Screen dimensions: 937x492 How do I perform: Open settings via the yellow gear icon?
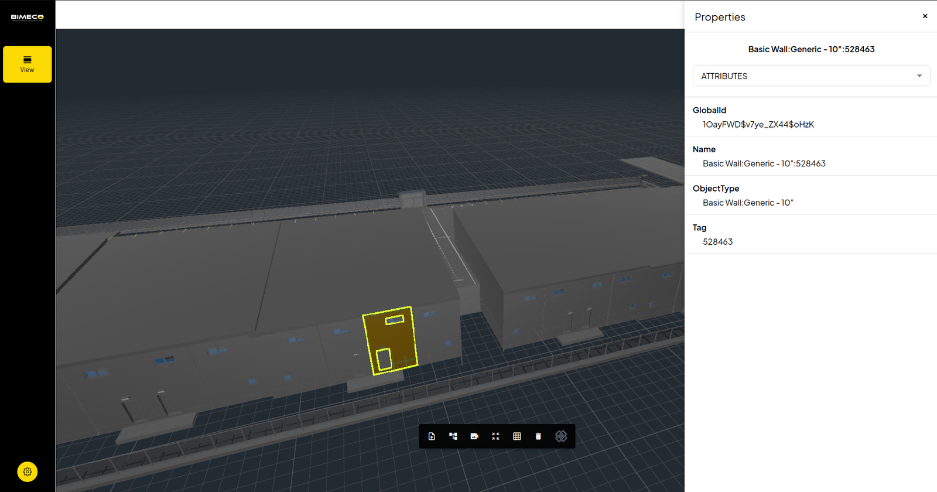28,471
